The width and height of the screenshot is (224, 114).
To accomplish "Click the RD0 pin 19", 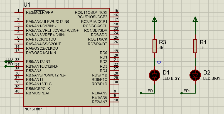I will pyautogui.click(x=114, y=52).
